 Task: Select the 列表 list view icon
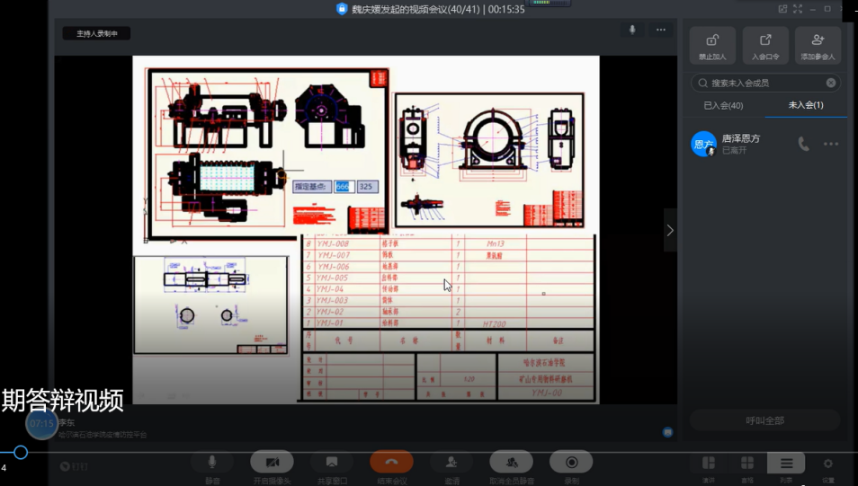(x=786, y=464)
